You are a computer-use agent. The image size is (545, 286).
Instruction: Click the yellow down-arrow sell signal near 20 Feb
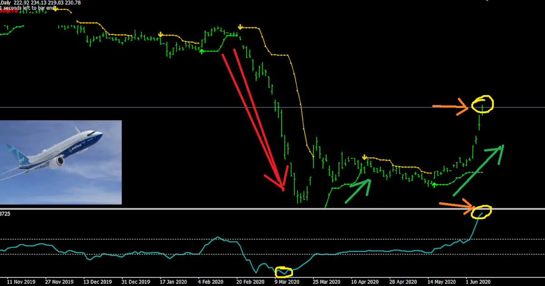click(x=240, y=27)
